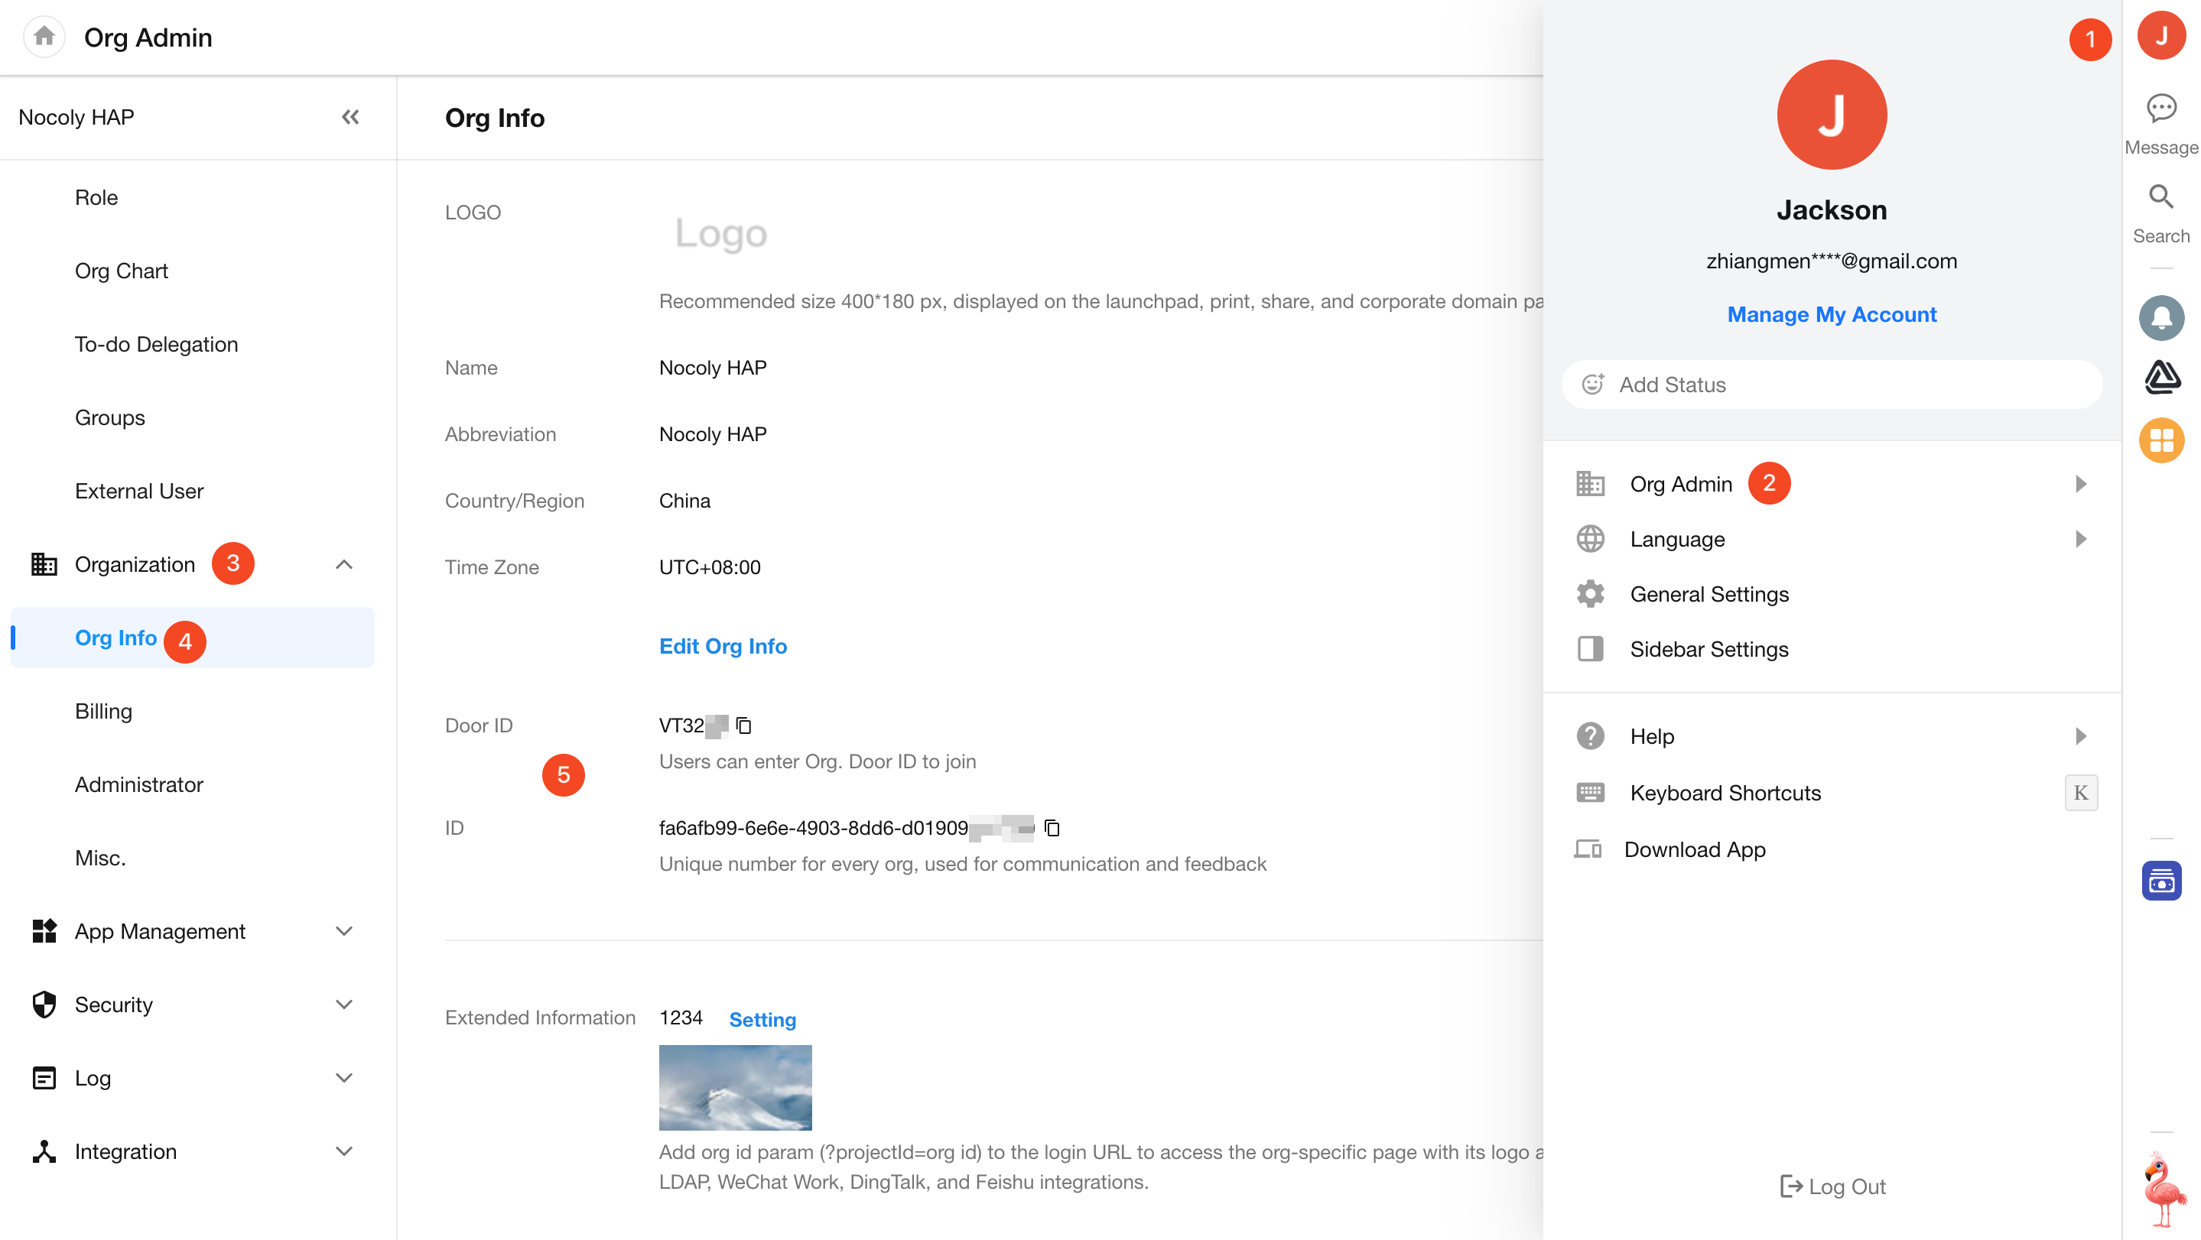Expand the App Management section
This screenshot has width=2201, height=1240.
tap(343, 931)
